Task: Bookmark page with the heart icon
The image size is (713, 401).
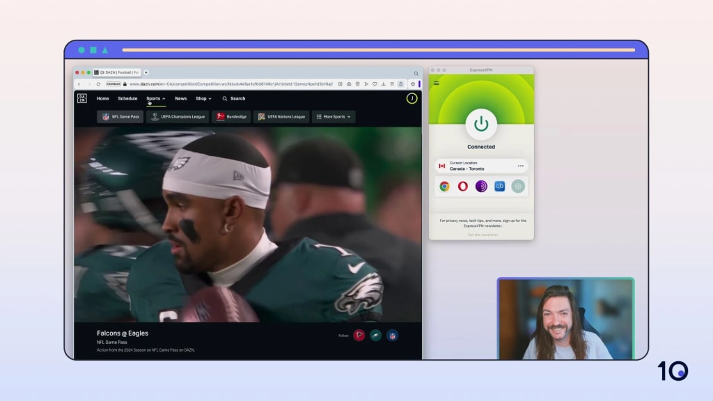Action: coord(375,84)
